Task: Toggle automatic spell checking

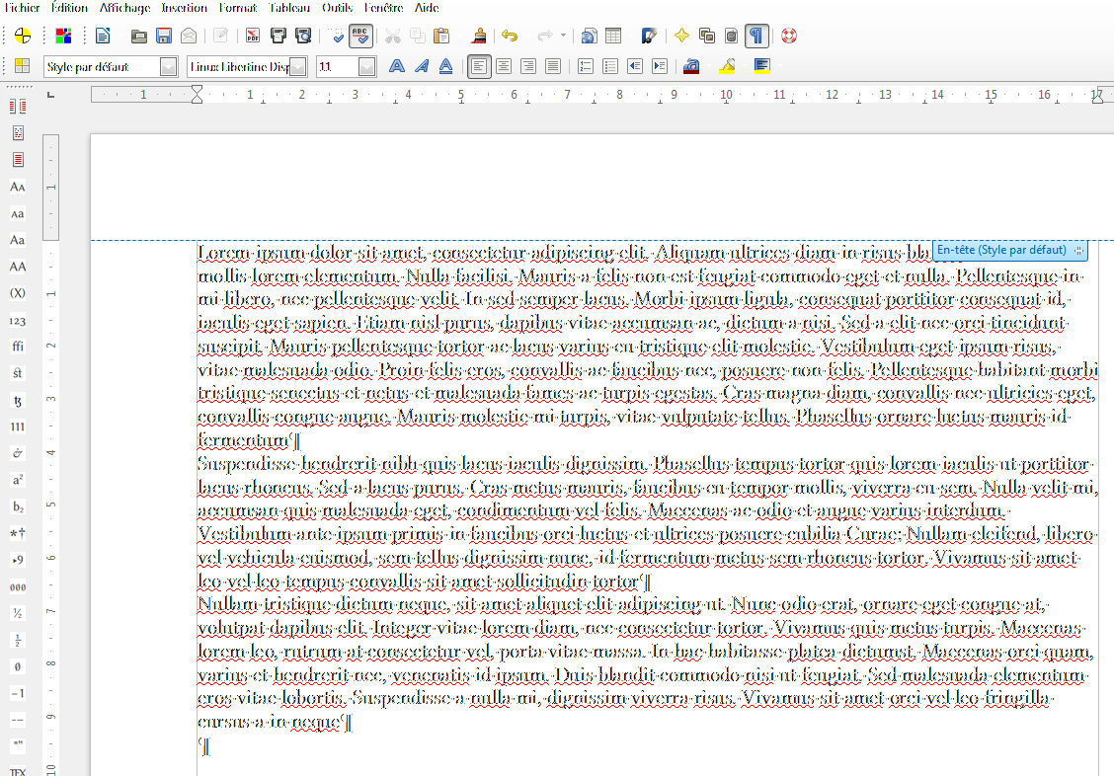Action: 360,37
